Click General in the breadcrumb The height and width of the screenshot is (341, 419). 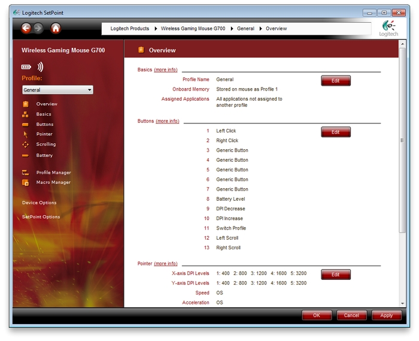tap(245, 29)
